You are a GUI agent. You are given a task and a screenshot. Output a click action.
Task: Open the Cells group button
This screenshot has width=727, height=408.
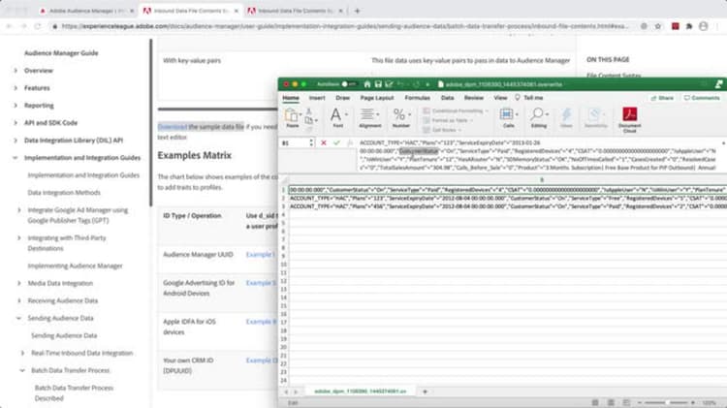tap(508, 117)
